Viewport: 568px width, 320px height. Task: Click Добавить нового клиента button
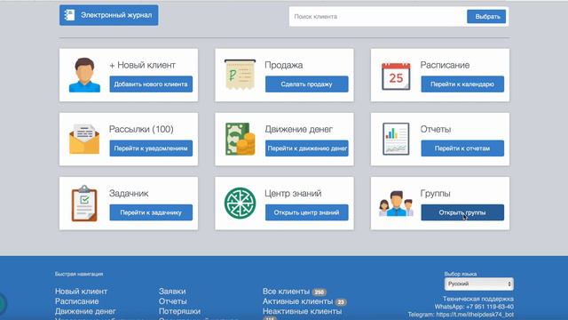pos(151,84)
